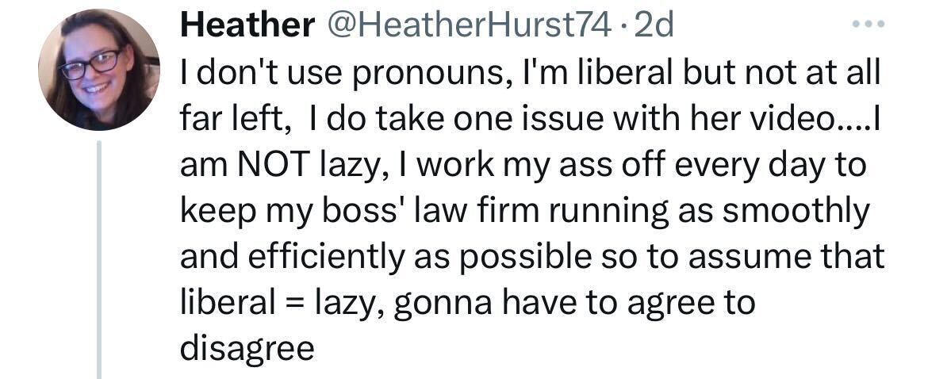
Task: Open the tweet via the 2d timestamp
Action: tap(654, 26)
